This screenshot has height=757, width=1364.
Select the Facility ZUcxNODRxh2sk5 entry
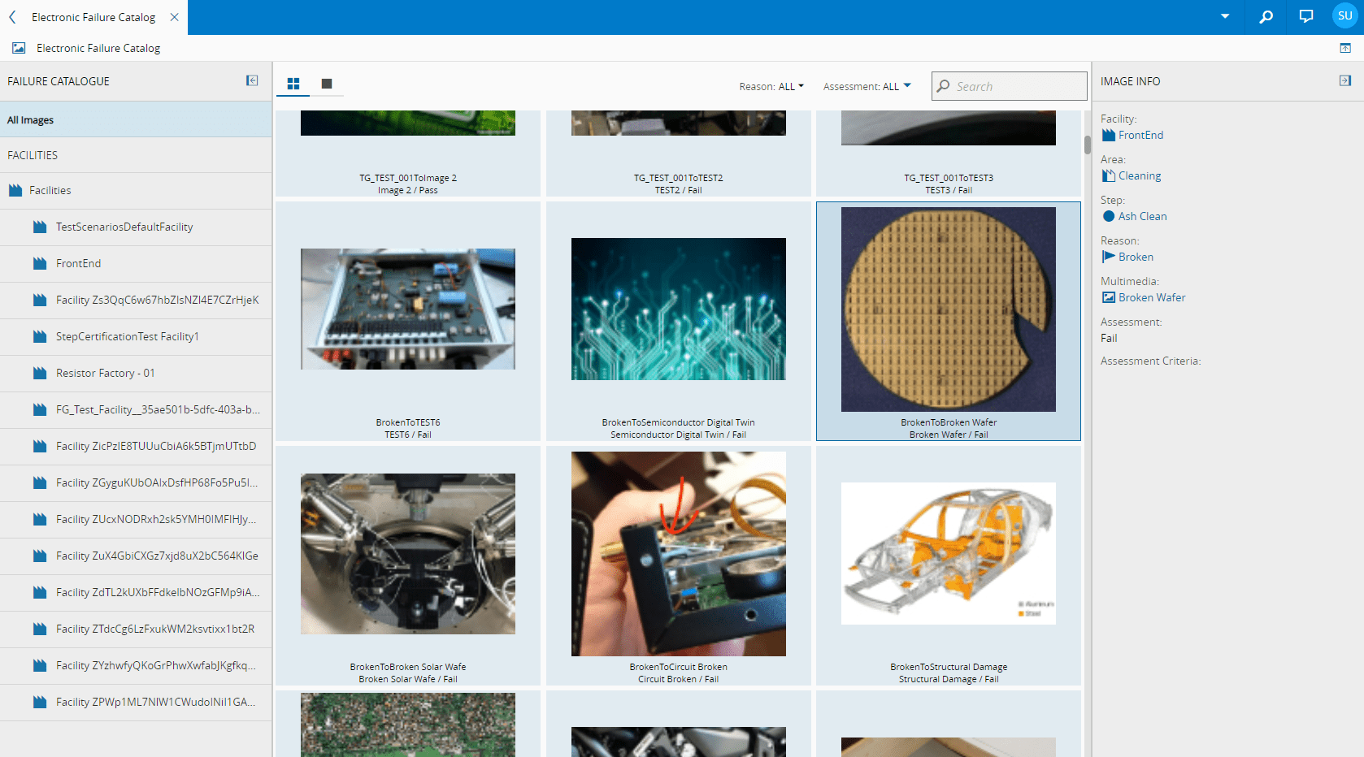tap(136, 519)
